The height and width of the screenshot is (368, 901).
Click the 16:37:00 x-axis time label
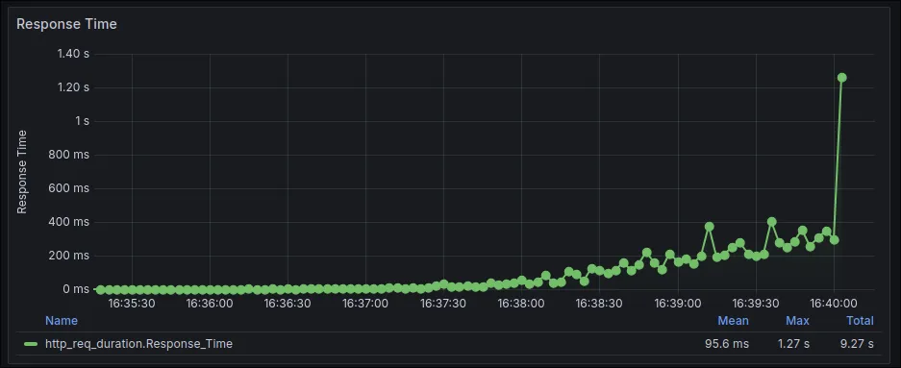click(x=365, y=303)
